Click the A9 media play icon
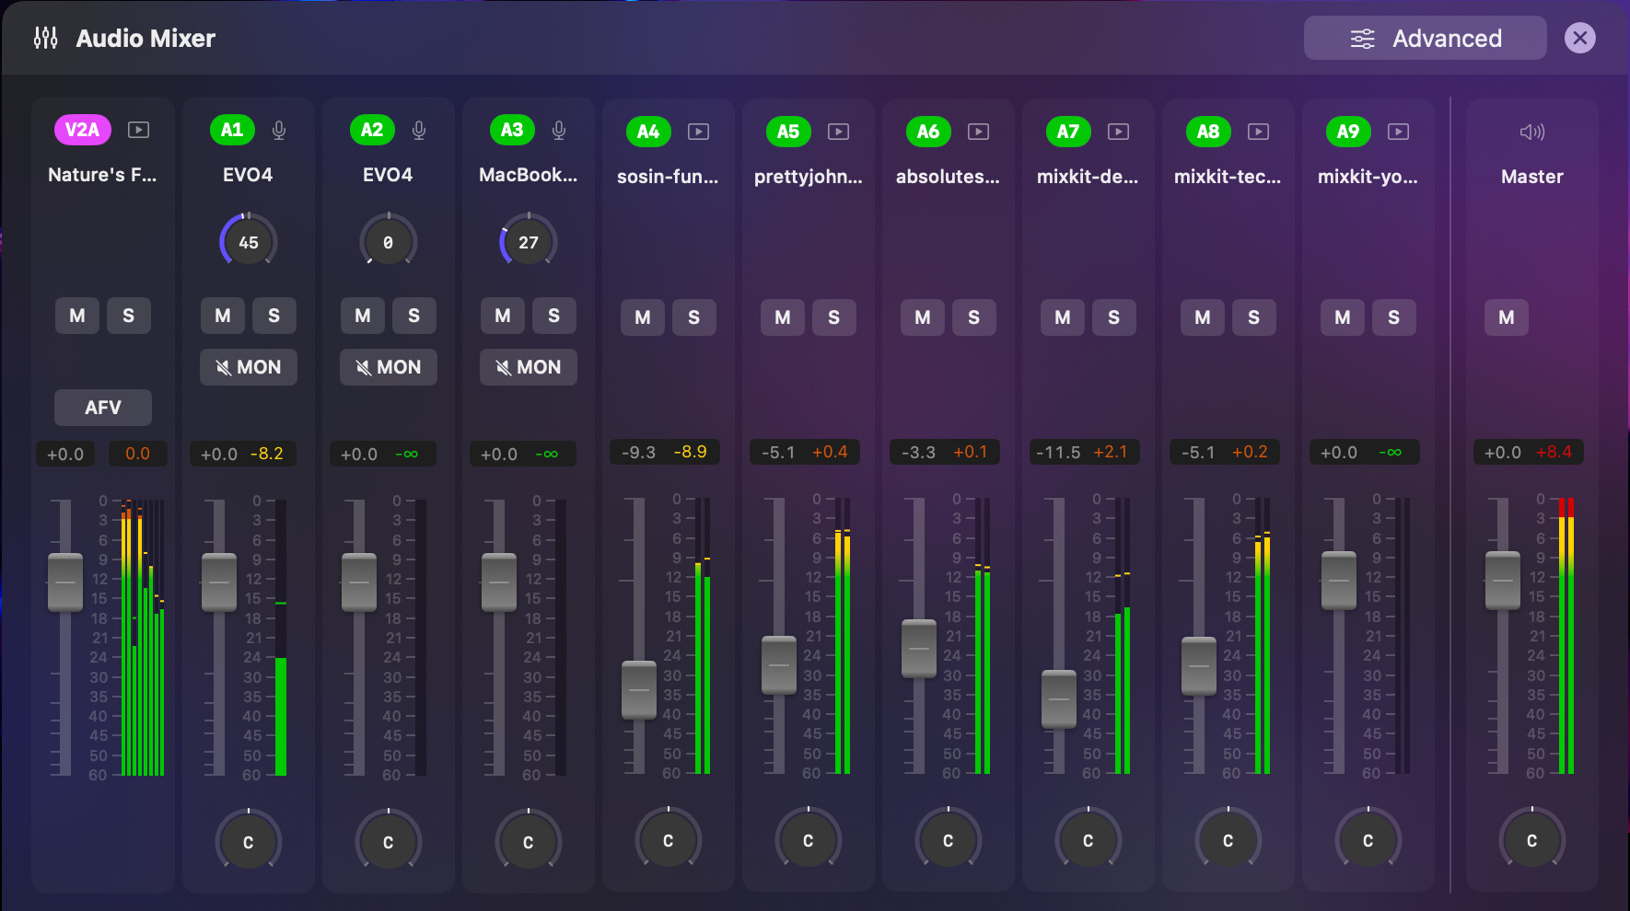Viewport: 1630px width, 911px height. pos(1399,132)
